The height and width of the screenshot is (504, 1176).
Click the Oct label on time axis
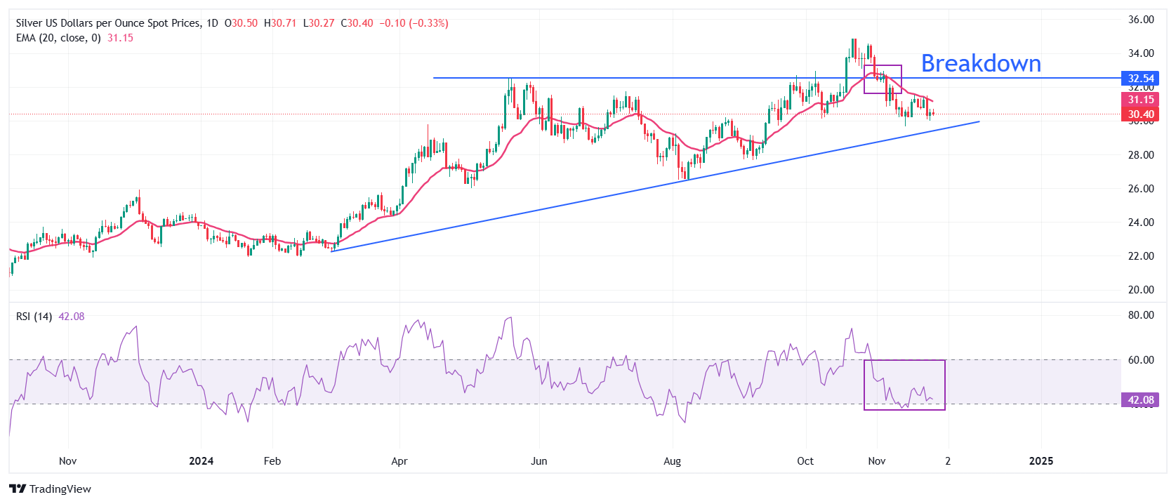[805, 461]
